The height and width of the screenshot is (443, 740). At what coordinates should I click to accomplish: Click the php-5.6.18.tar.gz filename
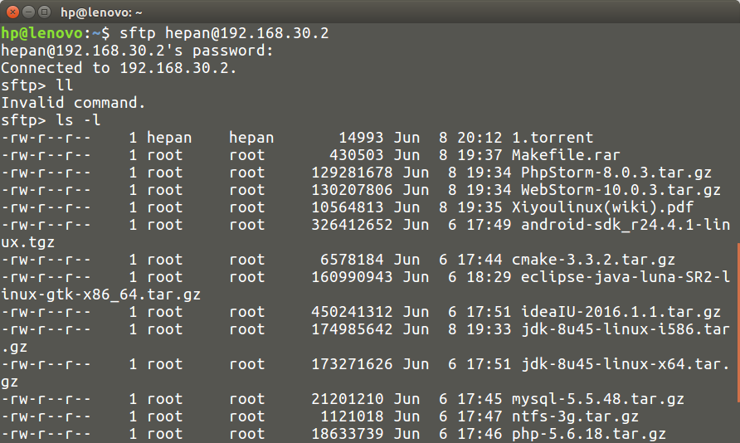[x=589, y=434]
